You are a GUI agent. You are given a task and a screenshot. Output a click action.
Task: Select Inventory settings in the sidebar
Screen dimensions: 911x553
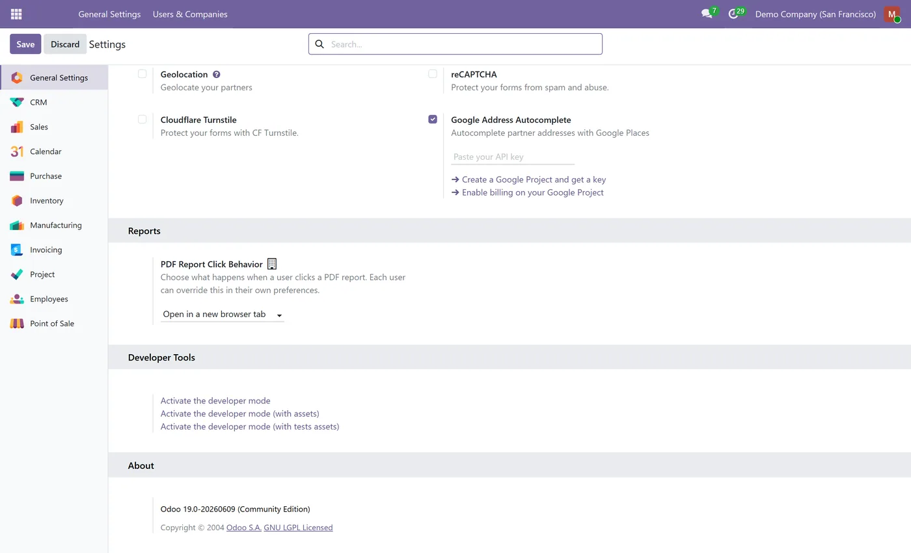click(54, 201)
